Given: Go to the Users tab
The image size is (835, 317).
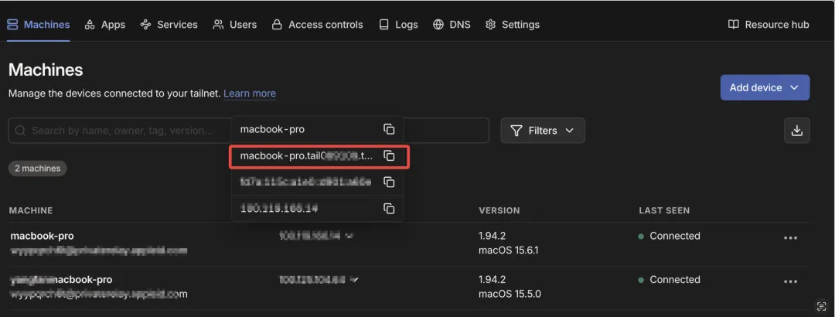Looking at the screenshot, I should tap(235, 25).
